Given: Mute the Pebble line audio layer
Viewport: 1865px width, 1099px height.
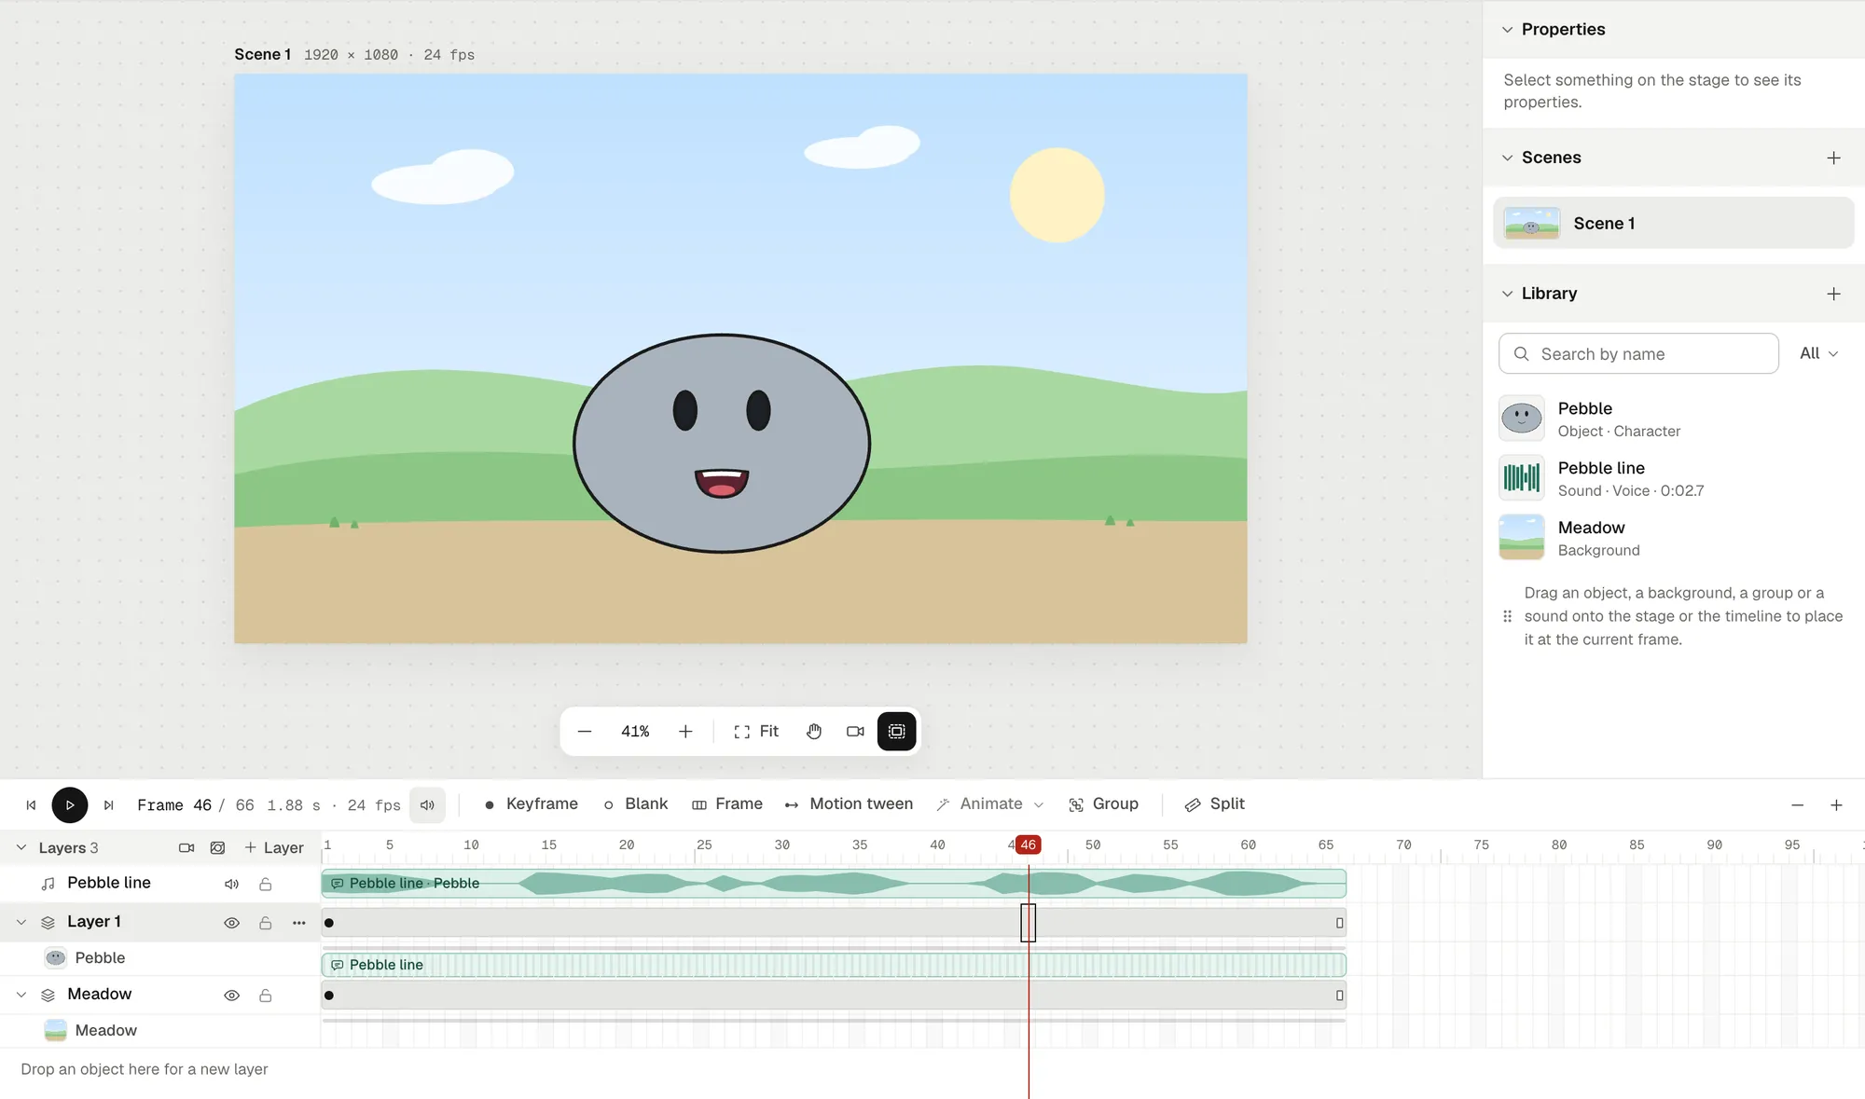Looking at the screenshot, I should (231, 884).
